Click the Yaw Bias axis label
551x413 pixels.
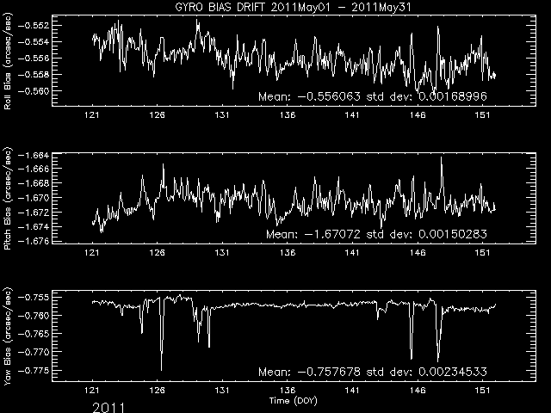pos(8,336)
